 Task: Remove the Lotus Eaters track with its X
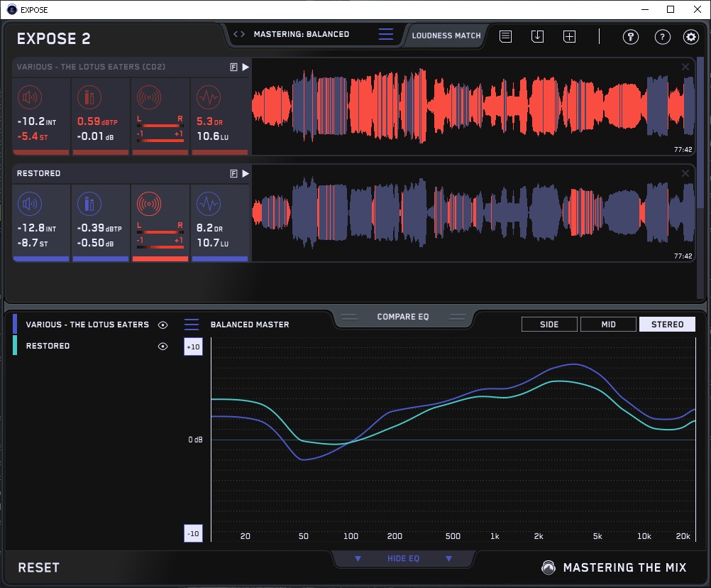pyautogui.click(x=685, y=67)
